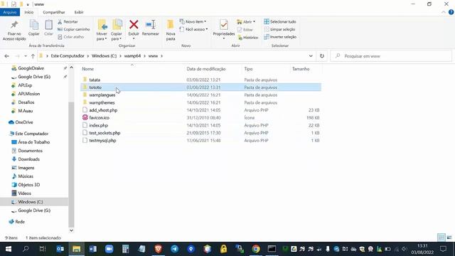Sort by the Tipo column header

[248, 69]
